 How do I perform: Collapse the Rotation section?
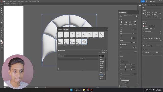(119, 56)
